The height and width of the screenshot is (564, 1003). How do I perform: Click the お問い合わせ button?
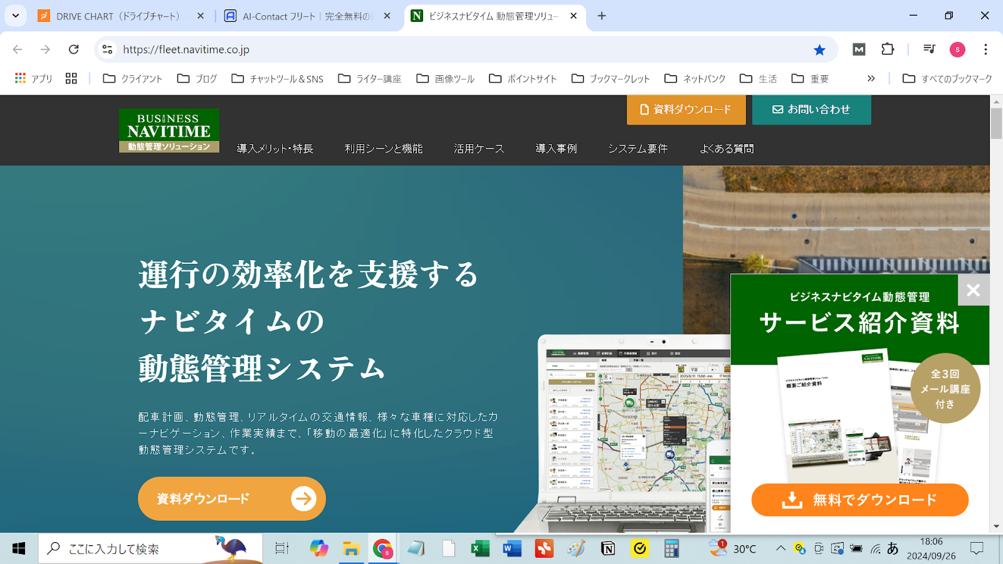coord(811,110)
